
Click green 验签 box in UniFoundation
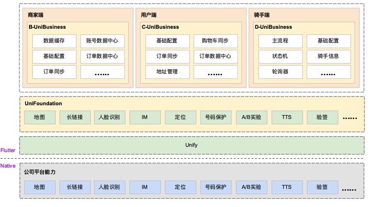coord(322,117)
